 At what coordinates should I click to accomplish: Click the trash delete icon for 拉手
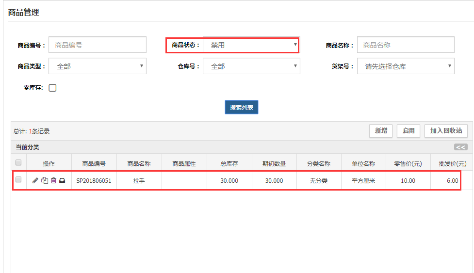(x=53, y=180)
